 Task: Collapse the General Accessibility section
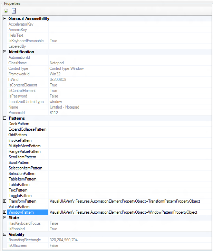click(5, 19)
